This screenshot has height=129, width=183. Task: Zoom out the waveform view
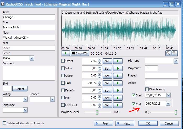pyautogui.click(x=168, y=53)
